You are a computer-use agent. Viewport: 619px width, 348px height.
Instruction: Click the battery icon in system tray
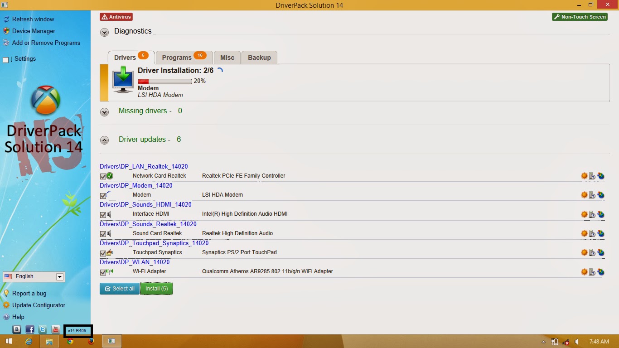(x=554, y=342)
